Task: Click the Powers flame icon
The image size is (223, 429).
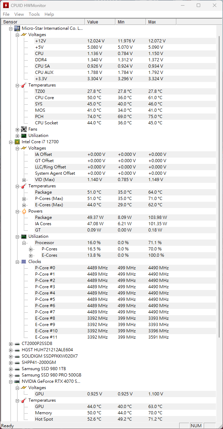Action: [23, 211]
